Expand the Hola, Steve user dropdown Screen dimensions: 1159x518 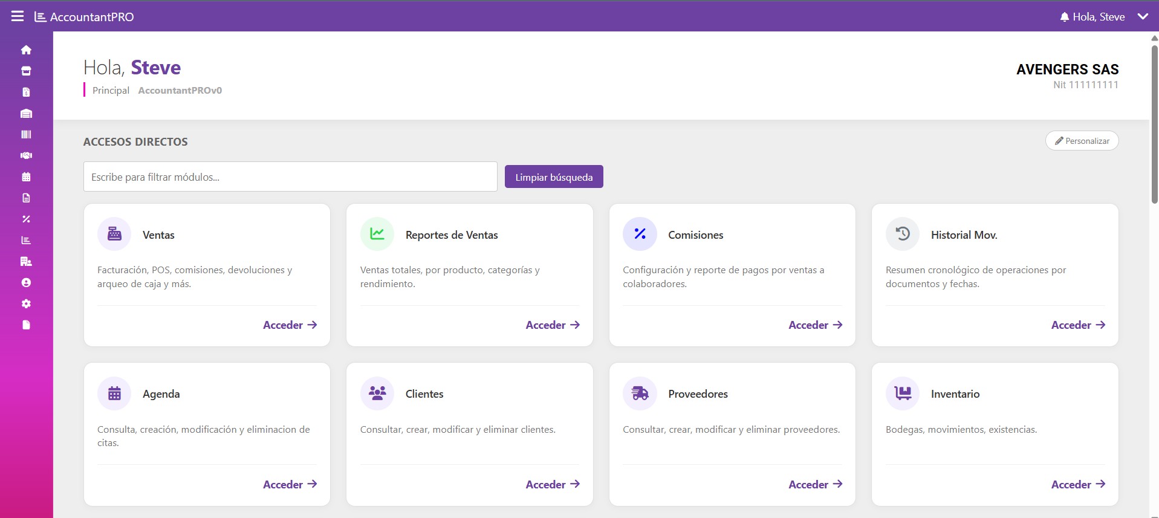[1143, 17]
